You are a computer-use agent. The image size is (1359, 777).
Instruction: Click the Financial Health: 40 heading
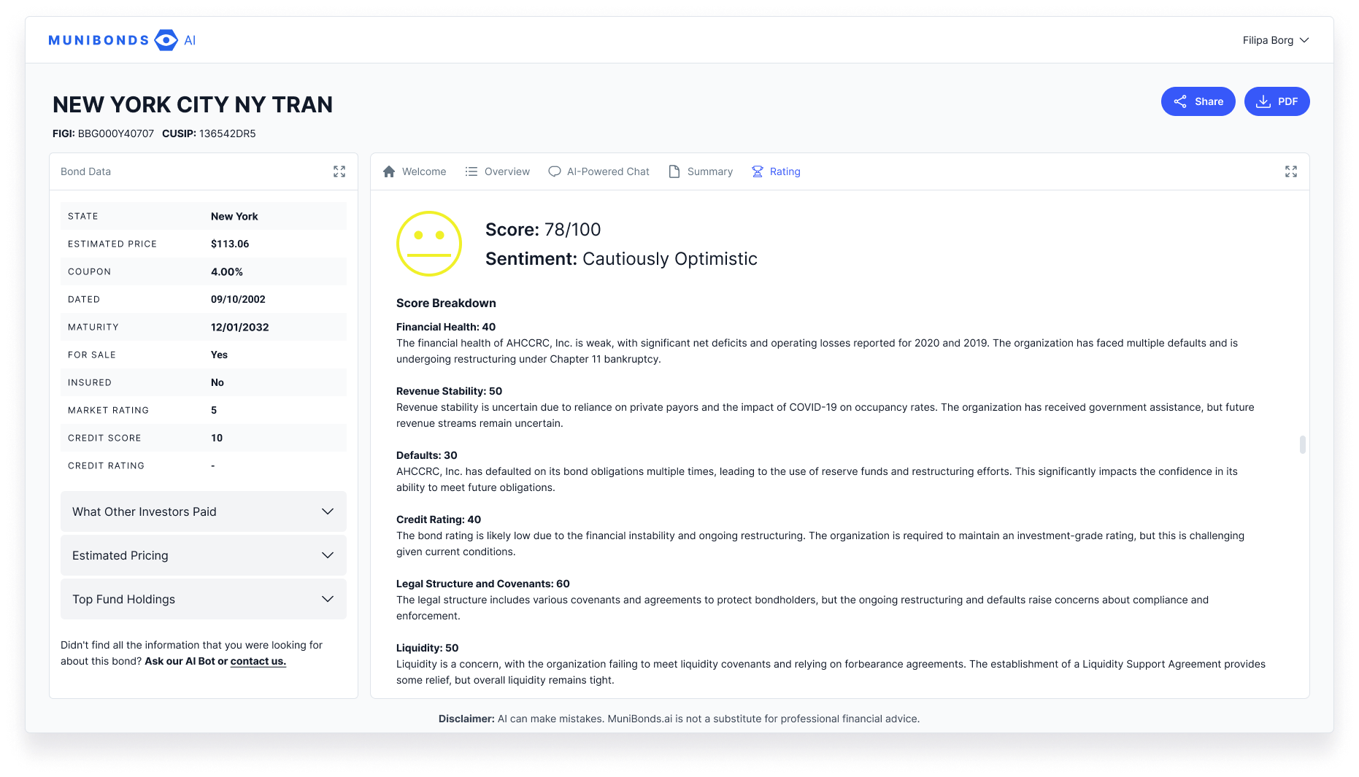[x=446, y=327]
